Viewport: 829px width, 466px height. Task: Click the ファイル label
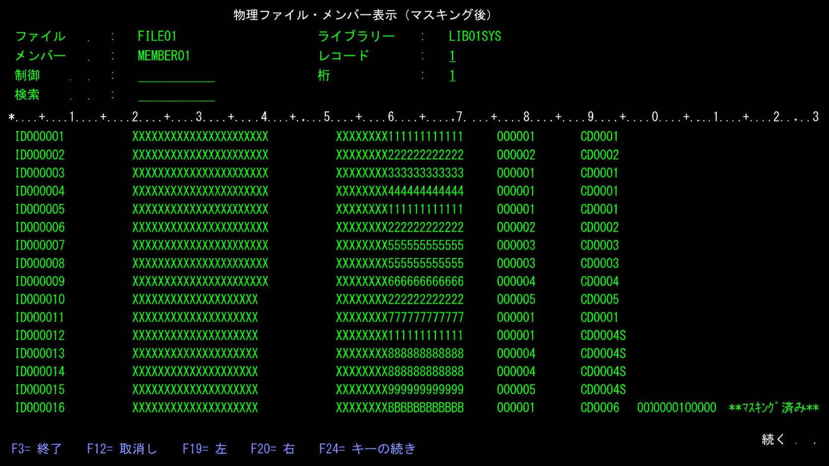click(x=40, y=37)
